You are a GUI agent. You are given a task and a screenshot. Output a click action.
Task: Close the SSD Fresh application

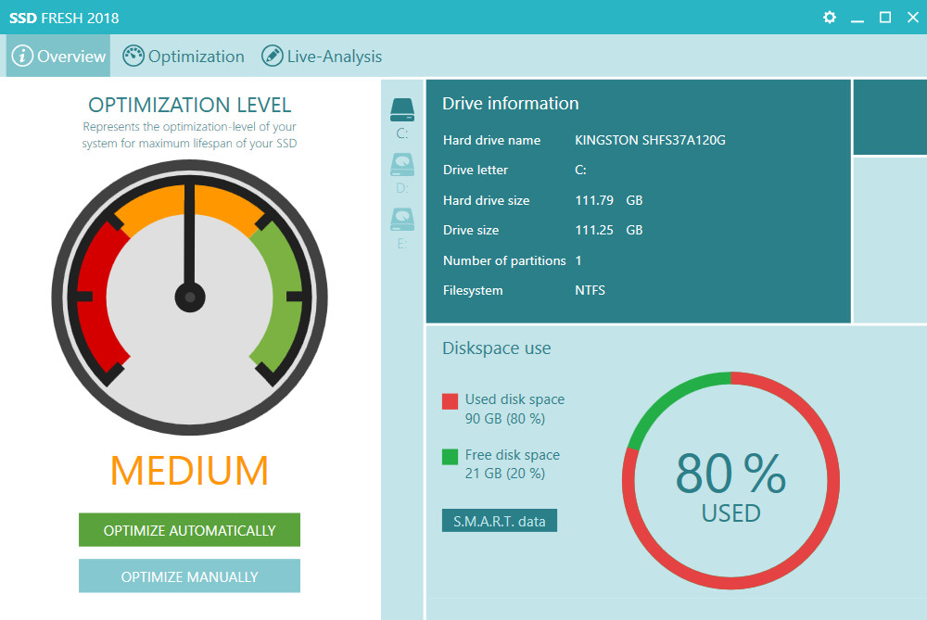(x=911, y=18)
